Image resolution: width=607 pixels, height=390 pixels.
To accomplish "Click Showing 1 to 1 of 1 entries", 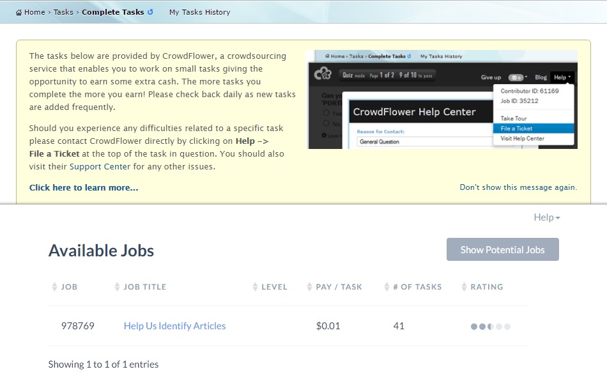I will 104,364.
